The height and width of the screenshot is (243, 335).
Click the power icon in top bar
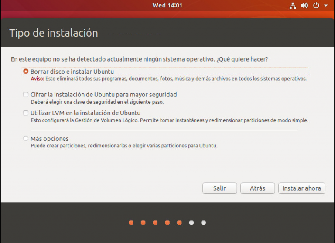point(316,6)
